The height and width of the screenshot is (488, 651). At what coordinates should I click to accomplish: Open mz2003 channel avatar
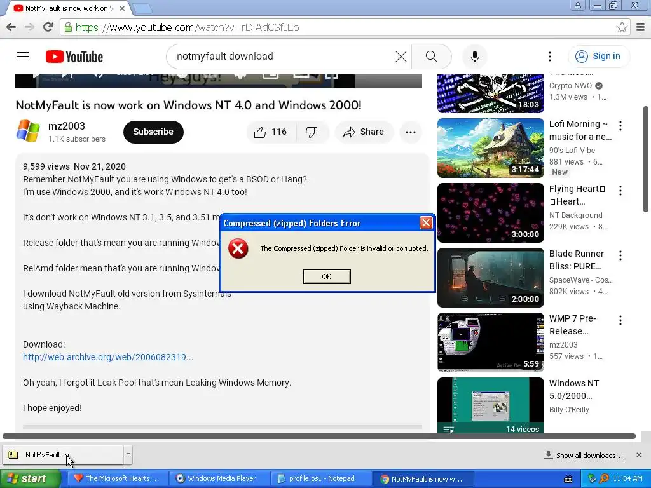tap(28, 132)
